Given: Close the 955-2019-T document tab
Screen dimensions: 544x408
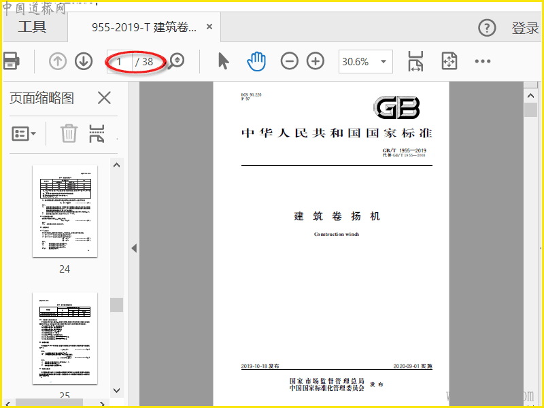Looking at the screenshot, I should point(209,27).
